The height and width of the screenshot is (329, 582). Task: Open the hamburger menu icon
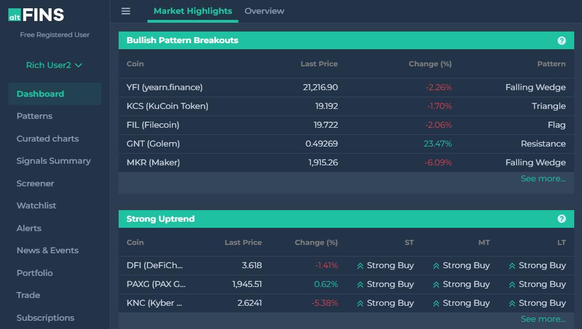point(126,11)
